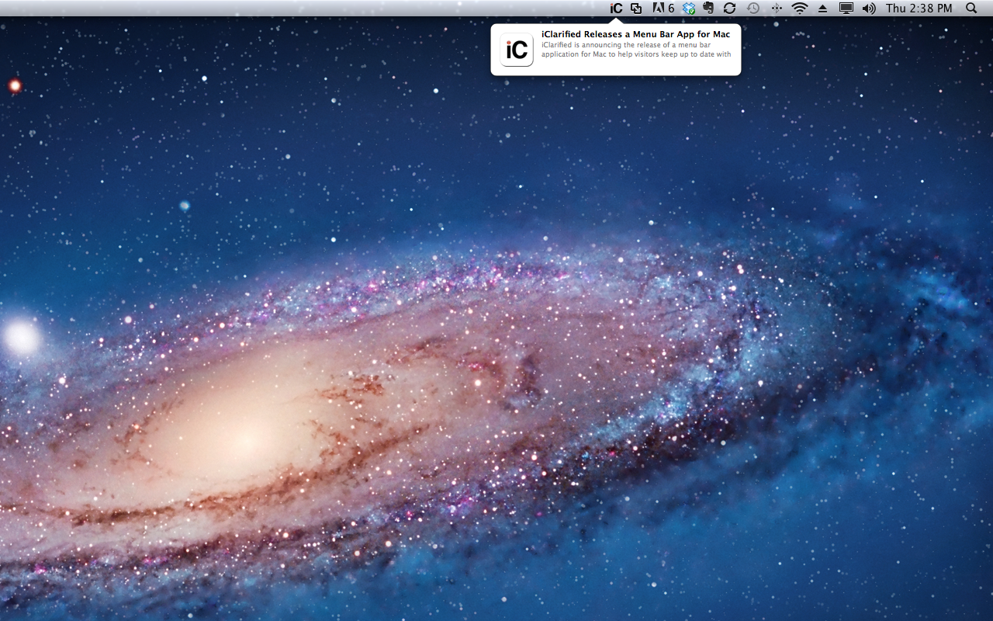993x621 pixels.
Task: Open the display mirroring monitor menu
Action: coord(846,9)
